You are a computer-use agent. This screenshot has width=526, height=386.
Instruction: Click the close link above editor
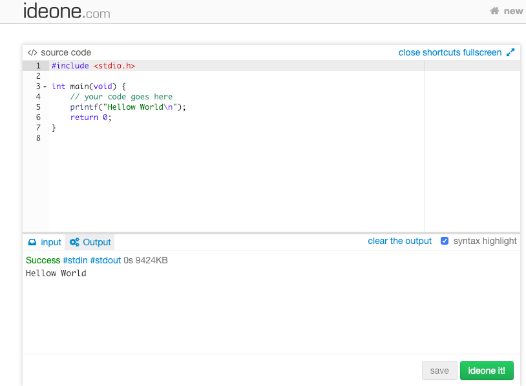(409, 52)
